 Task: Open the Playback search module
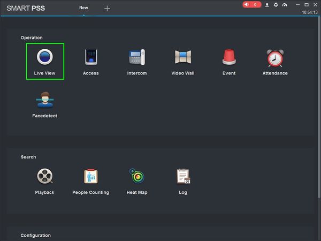point(45,182)
